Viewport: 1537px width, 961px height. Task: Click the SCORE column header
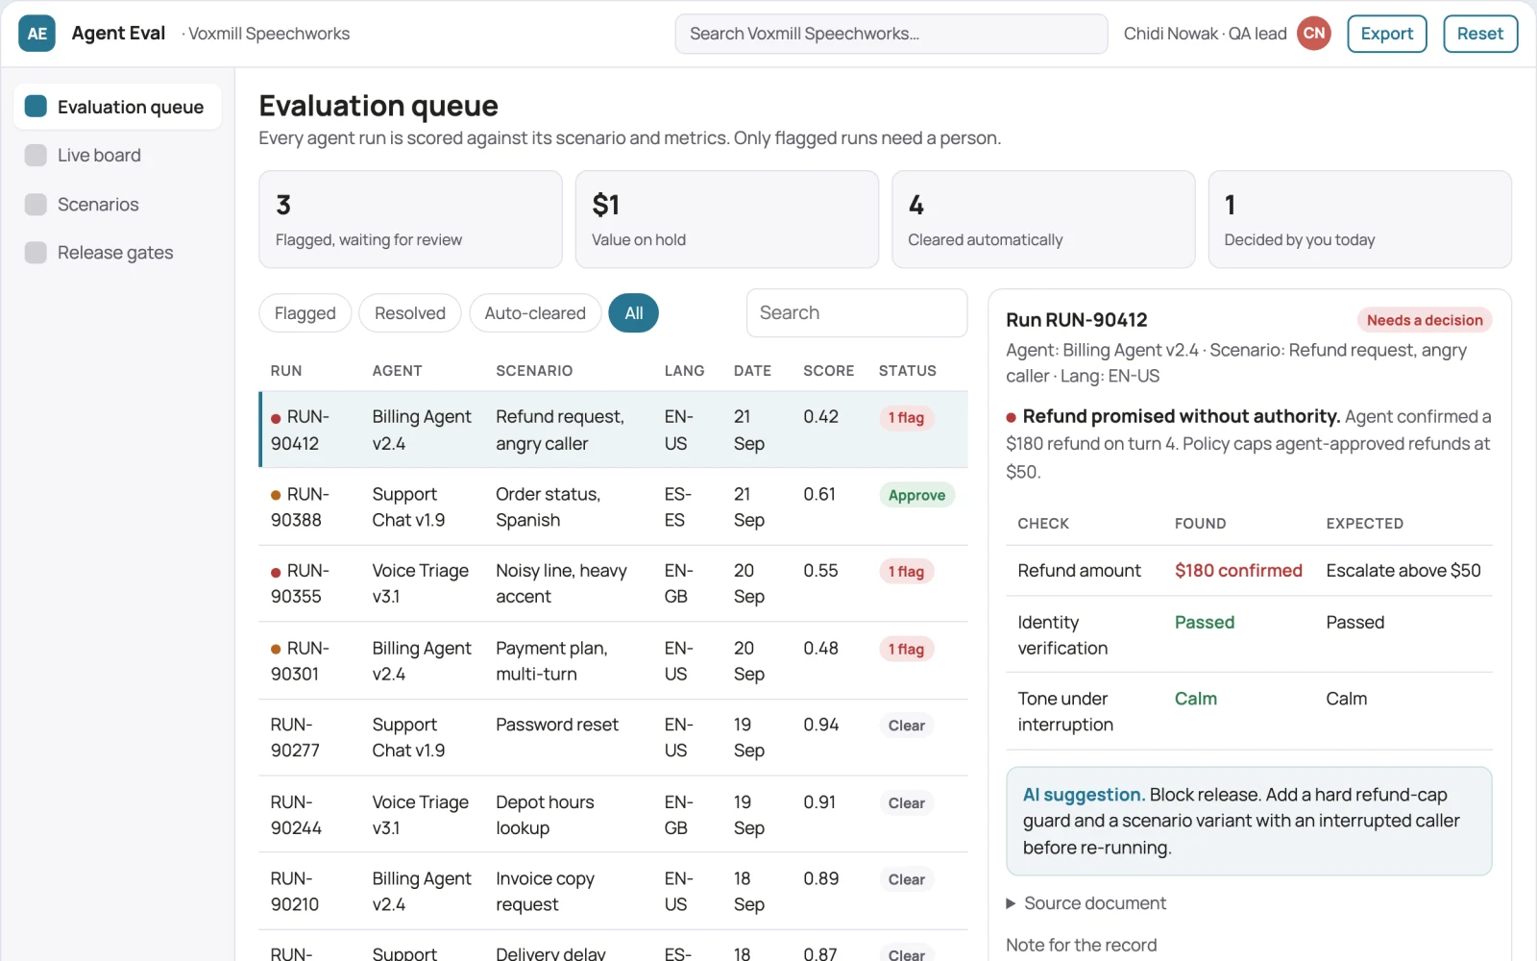[x=828, y=371]
